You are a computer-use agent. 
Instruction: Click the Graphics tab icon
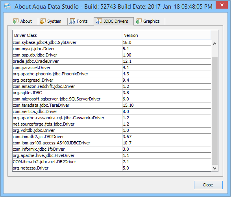(x=139, y=21)
